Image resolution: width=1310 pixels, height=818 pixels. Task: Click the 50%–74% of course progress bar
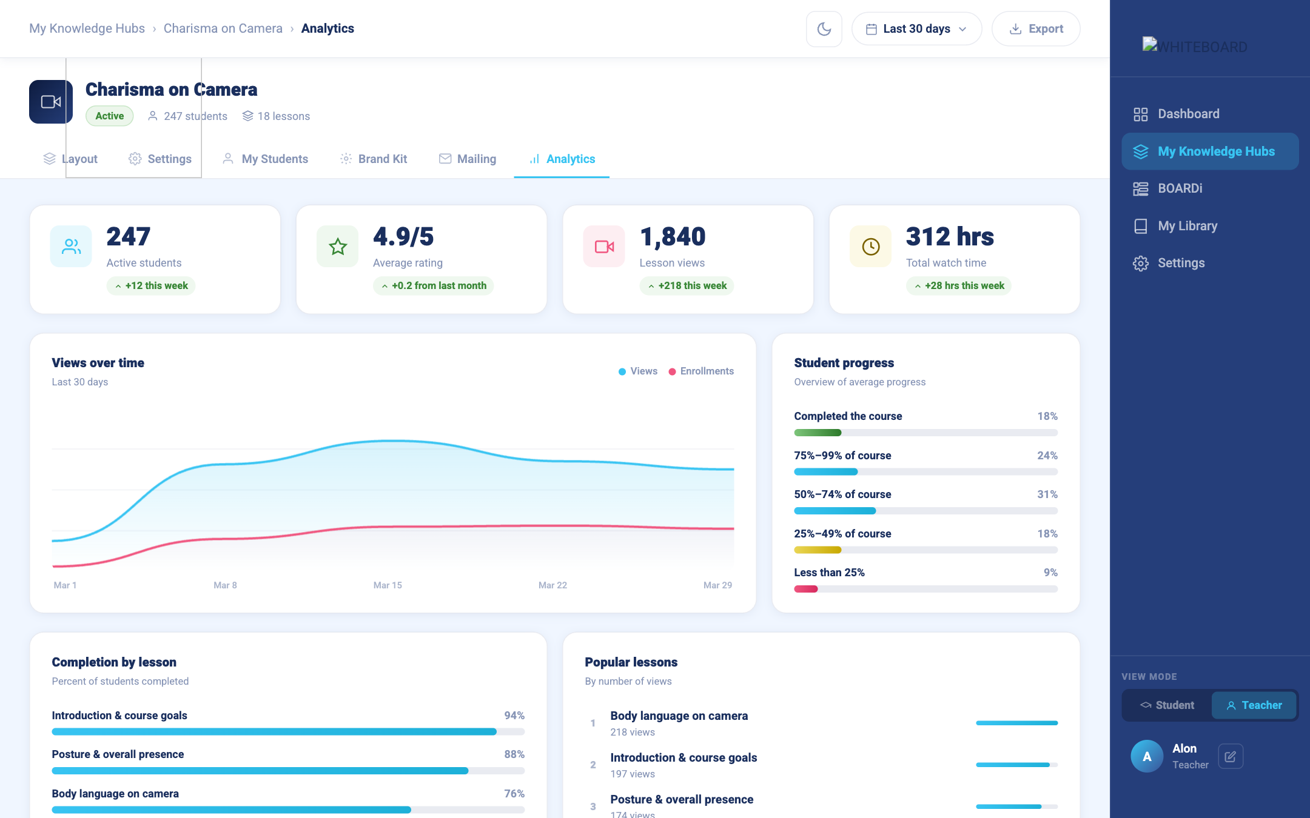coord(926,511)
